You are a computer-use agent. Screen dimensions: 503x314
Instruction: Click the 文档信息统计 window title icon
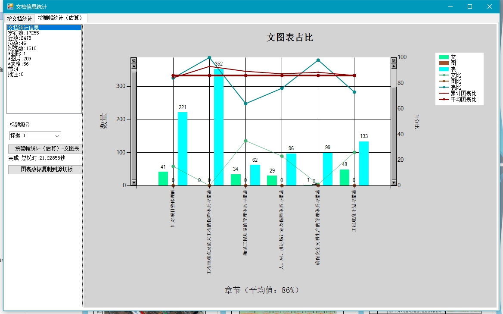pyautogui.click(x=10, y=6)
